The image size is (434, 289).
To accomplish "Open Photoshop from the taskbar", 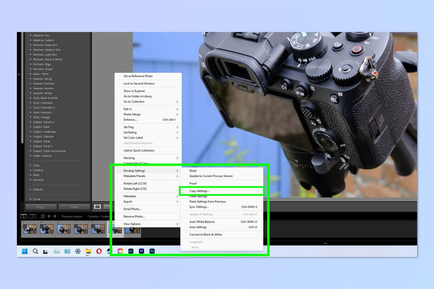I will [x=152, y=251].
